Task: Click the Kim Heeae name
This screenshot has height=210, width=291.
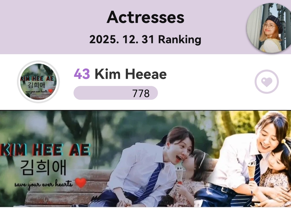Action: [x=131, y=74]
